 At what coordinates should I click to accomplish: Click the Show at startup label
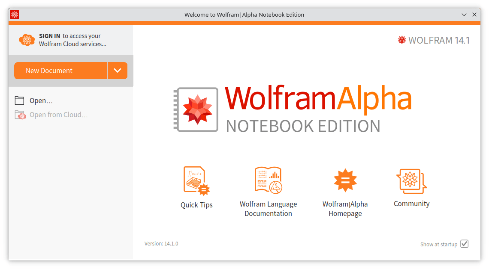point(439,245)
